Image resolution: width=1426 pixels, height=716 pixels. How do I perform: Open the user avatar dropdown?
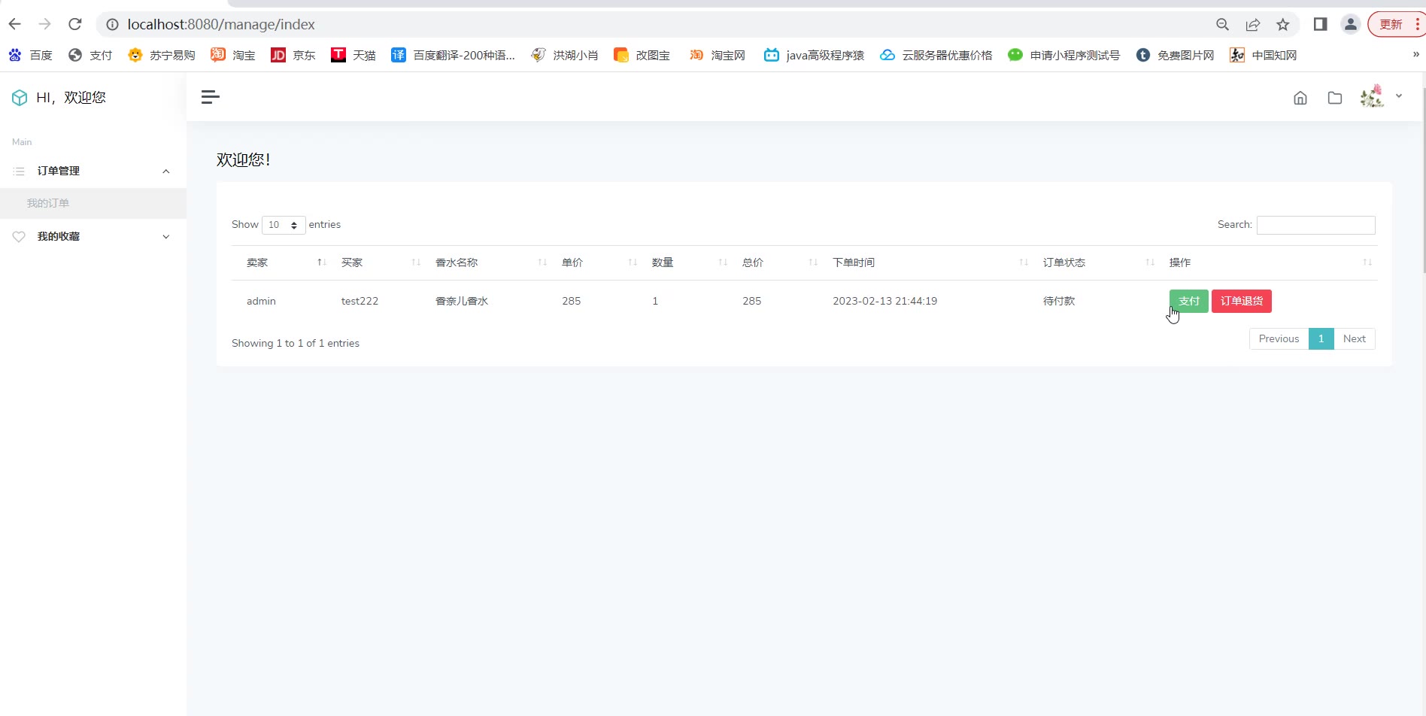(1381, 97)
